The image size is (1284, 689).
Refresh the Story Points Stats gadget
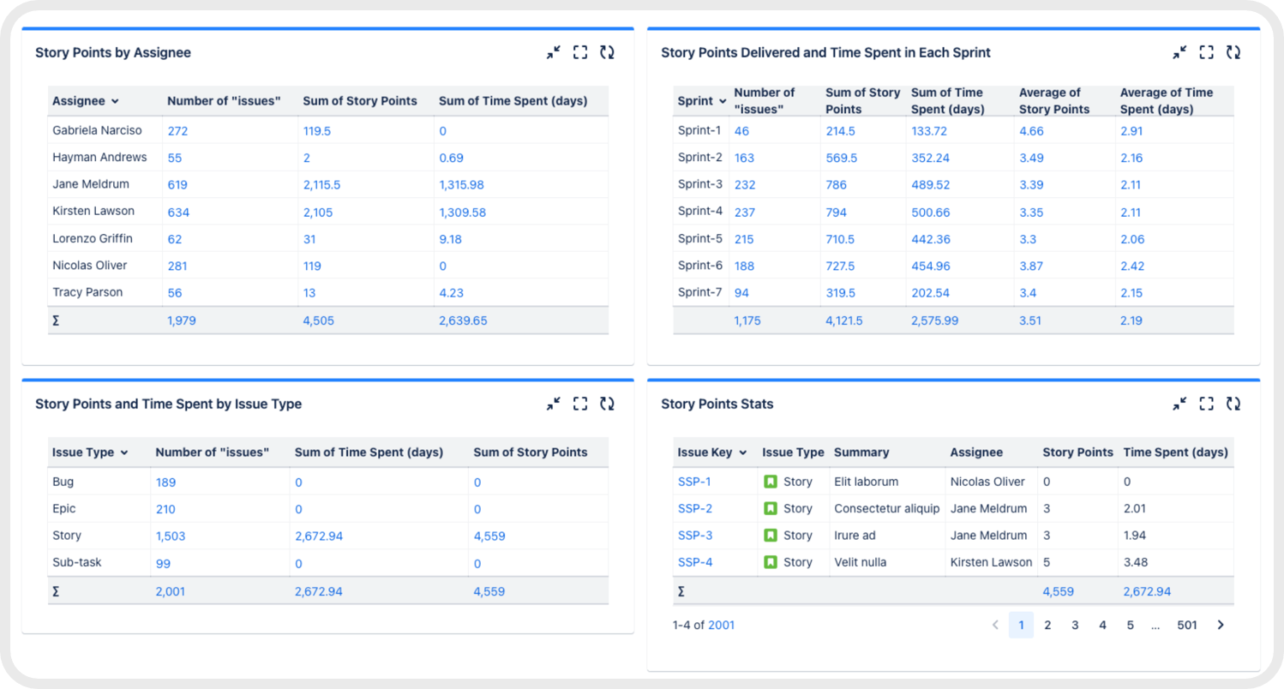(x=1233, y=404)
